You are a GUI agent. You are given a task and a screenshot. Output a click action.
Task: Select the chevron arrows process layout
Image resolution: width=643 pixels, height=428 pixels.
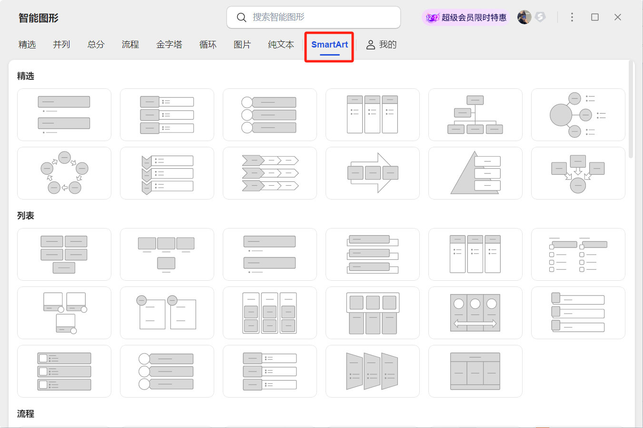coord(269,173)
